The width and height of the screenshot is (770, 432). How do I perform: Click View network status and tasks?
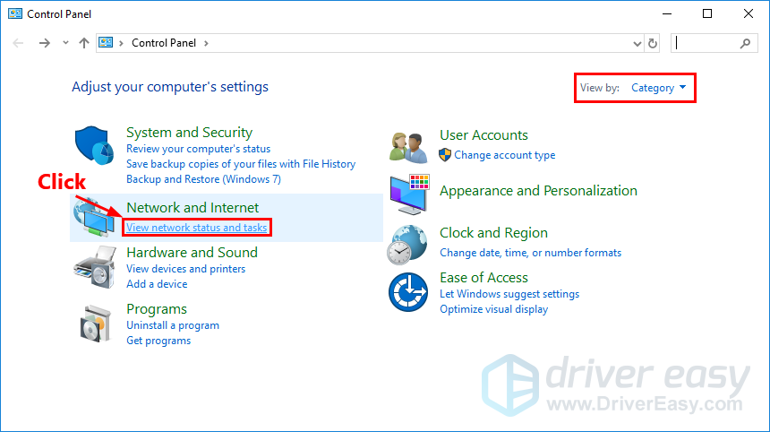point(196,228)
